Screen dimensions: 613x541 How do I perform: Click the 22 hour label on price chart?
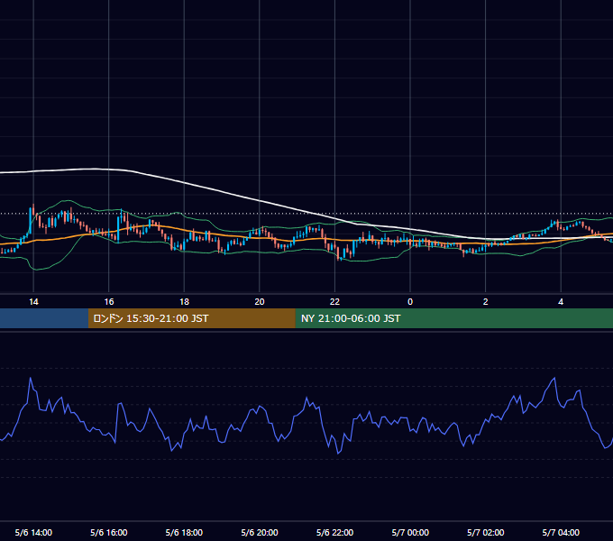click(334, 302)
